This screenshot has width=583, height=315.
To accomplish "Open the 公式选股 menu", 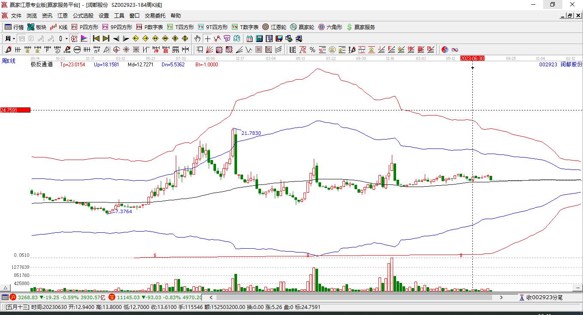I will pyautogui.click(x=83, y=16).
